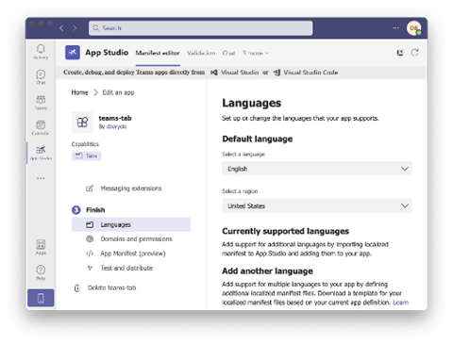The width and height of the screenshot is (453, 344).
Task: Switch to the Chat tab in App Studio
Action: point(228,53)
